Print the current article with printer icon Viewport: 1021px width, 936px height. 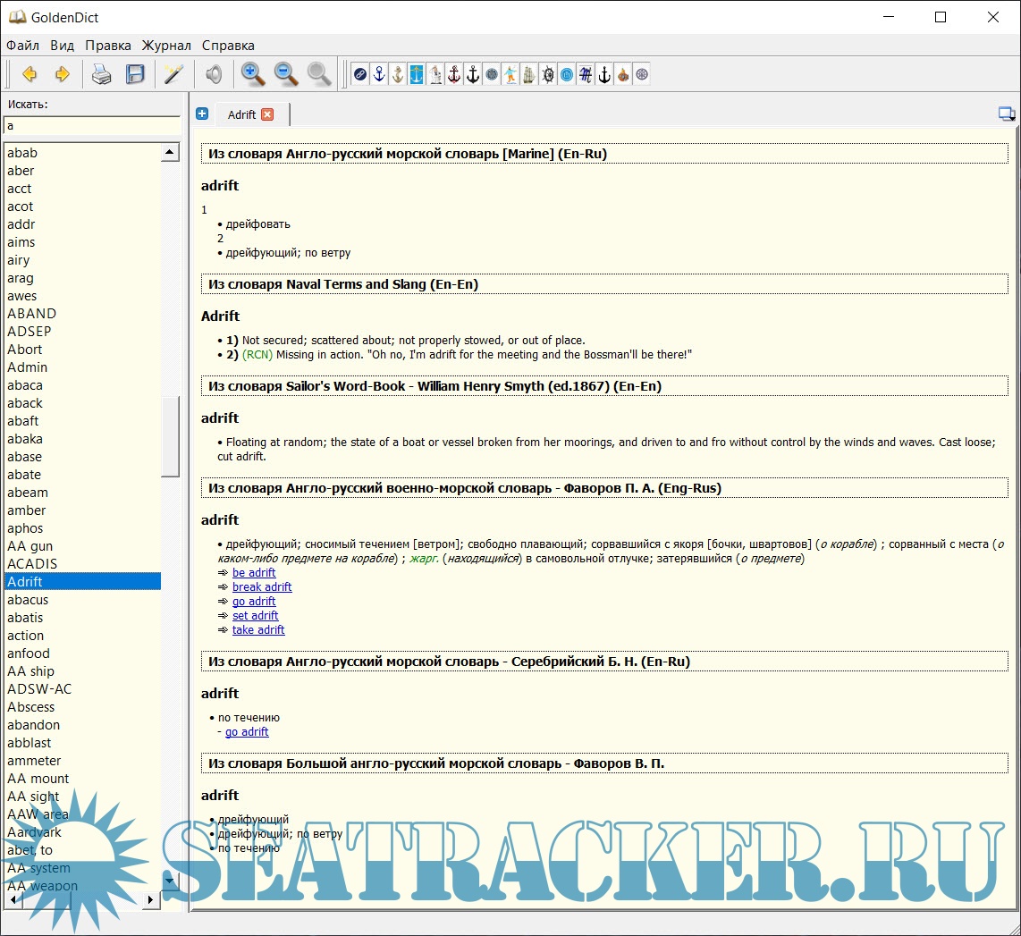pyautogui.click(x=102, y=75)
